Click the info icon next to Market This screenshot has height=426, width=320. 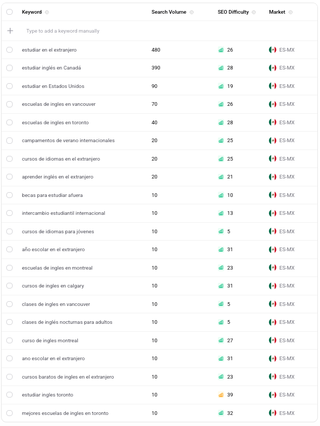point(291,12)
